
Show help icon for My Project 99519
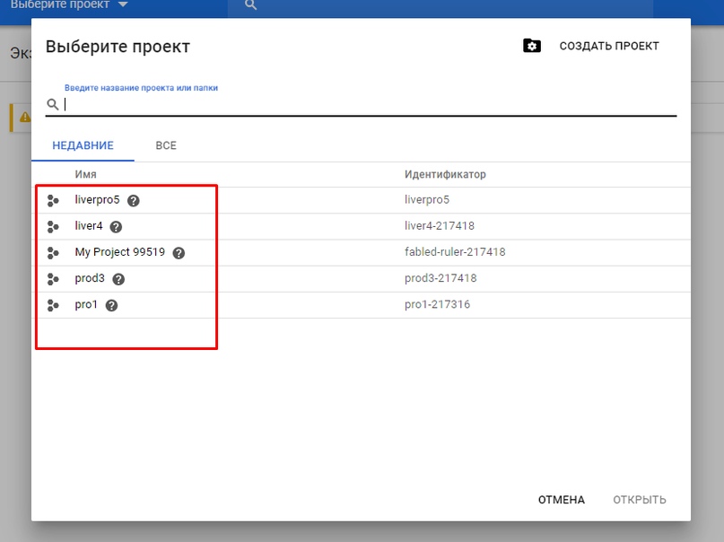pyautogui.click(x=179, y=253)
